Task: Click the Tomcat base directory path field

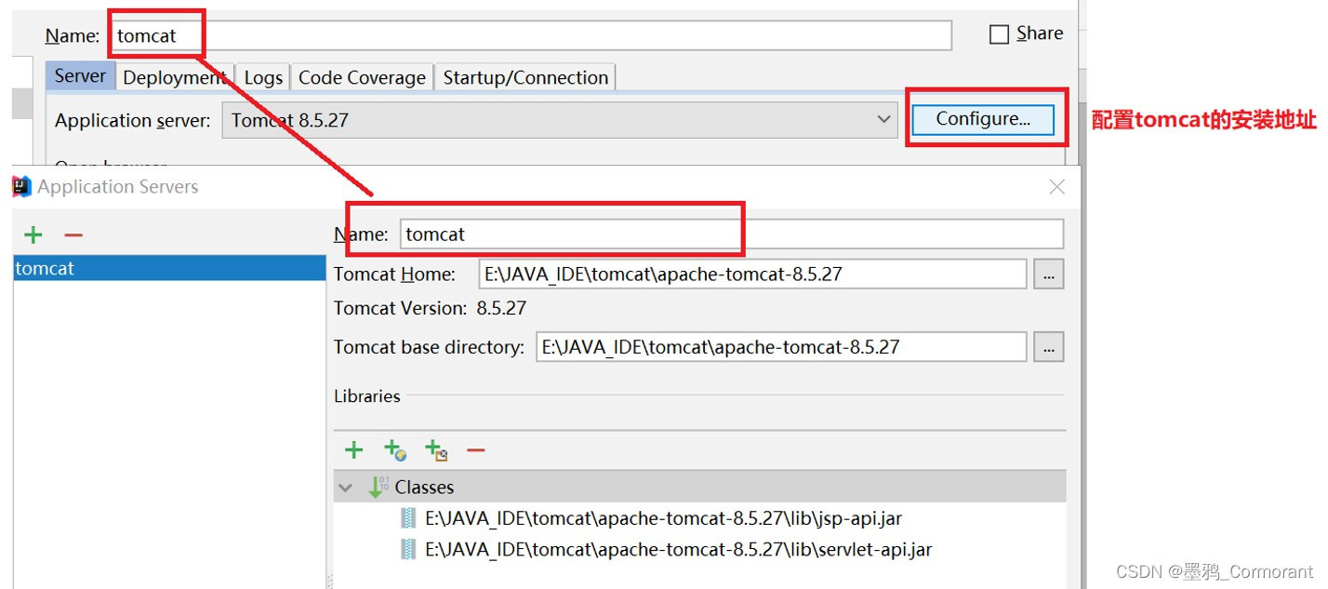Action: click(781, 347)
